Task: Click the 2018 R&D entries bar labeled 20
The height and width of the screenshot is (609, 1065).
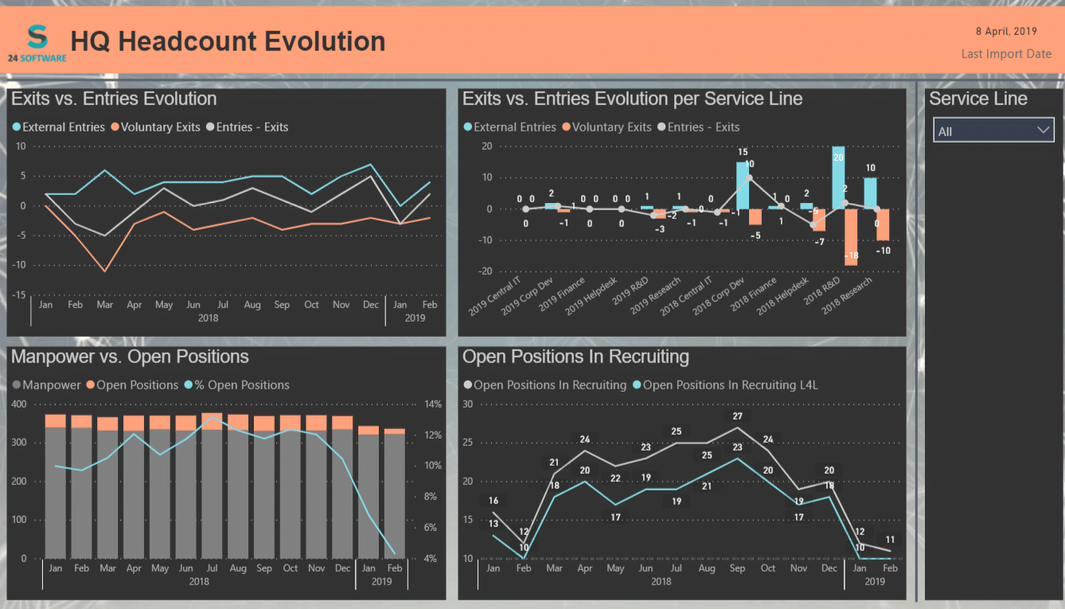Action: (x=838, y=178)
